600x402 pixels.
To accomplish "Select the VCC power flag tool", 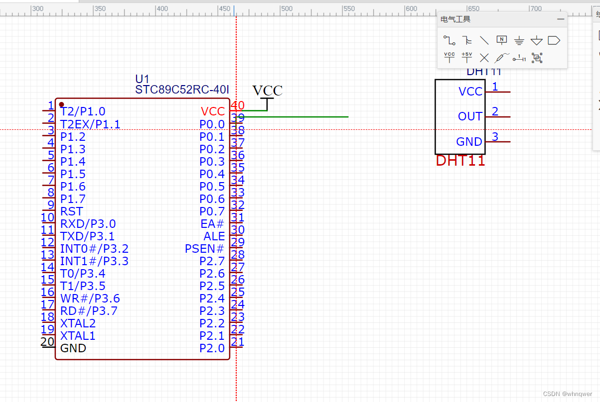I will click(449, 58).
